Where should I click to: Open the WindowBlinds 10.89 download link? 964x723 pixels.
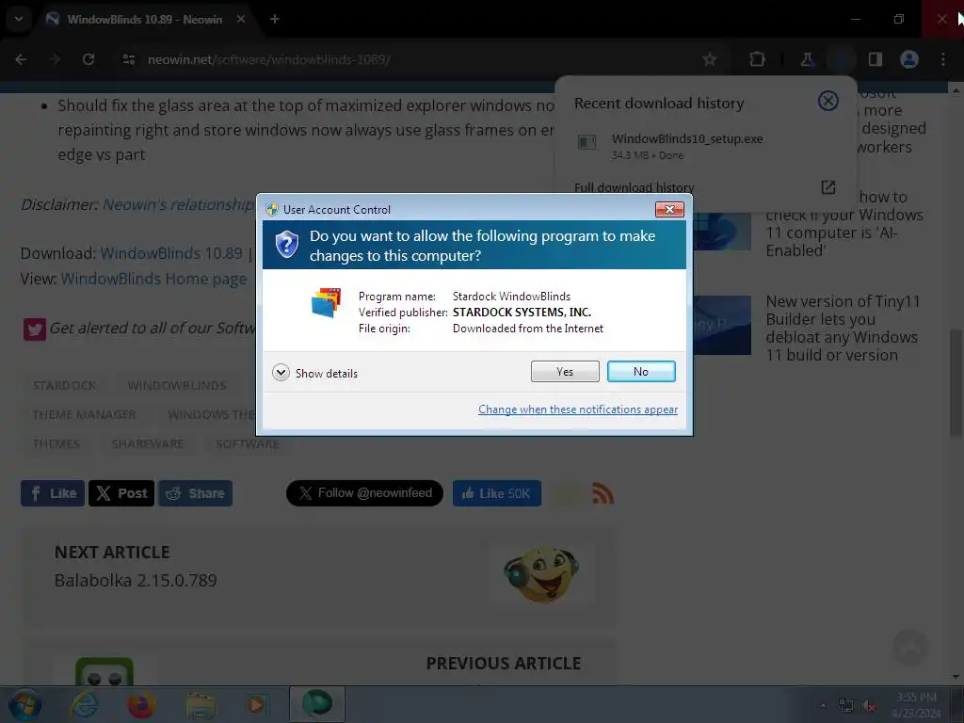pos(171,253)
